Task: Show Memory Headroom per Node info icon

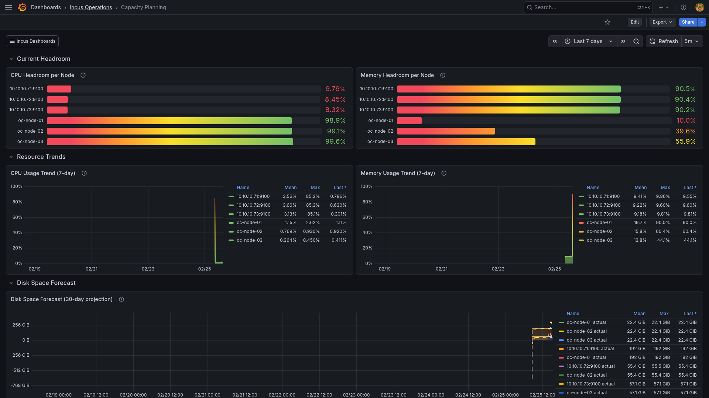Action: pos(443,75)
